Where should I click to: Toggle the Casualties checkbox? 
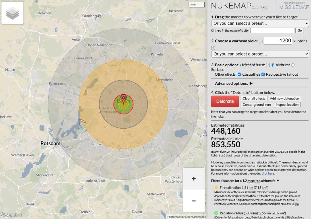pyautogui.click(x=239, y=74)
